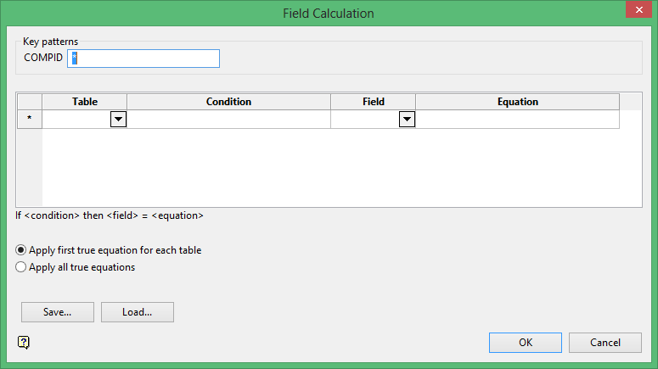
Task: Click the Equation cell in new row
Action: (518, 120)
